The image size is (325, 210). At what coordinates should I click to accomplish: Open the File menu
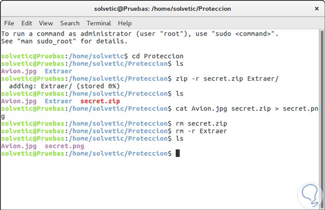(9, 23)
